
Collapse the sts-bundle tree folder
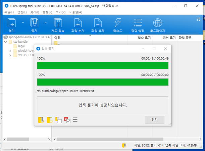[5, 42]
